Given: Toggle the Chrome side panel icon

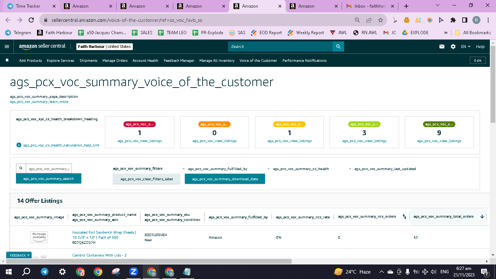Looking at the screenshot, I should point(464,20).
